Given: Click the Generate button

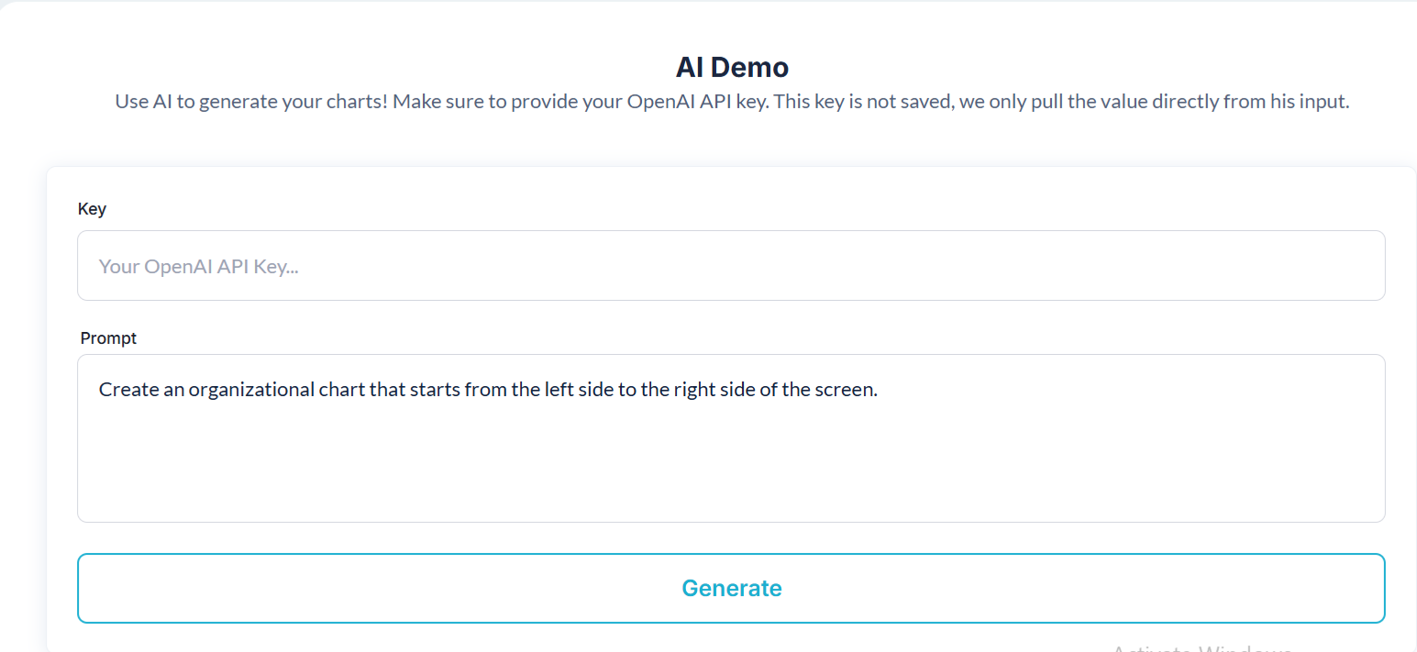Looking at the screenshot, I should click(731, 588).
